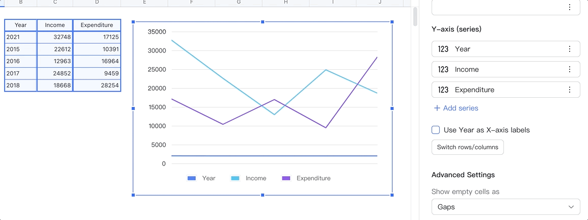This screenshot has width=588, height=220.
Task: Select income cell 24852
Action: [x=55, y=73]
